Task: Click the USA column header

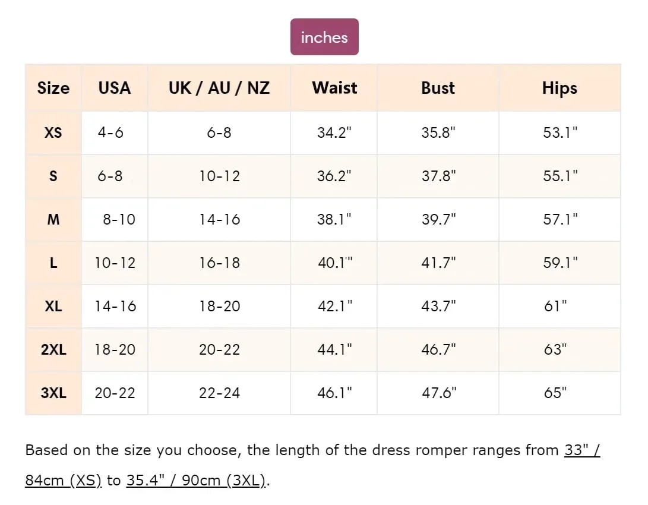Action: coord(115,88)
